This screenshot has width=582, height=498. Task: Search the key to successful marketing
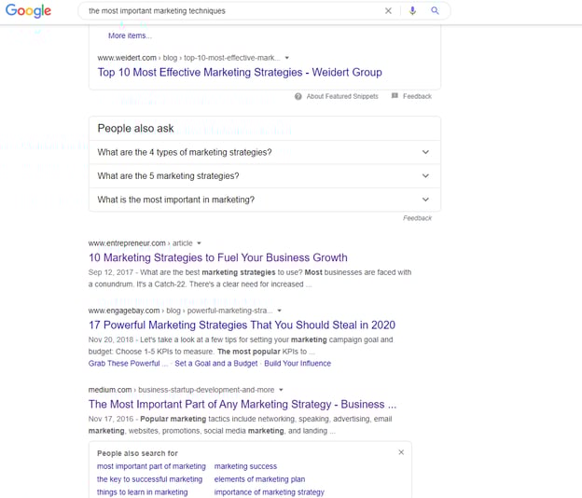pos(149,479)
